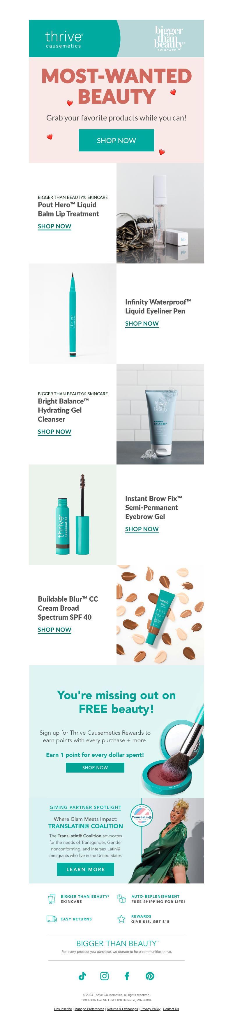The width and height of the screenshot is (233, 1020).
Task: Open the TikTok social icon
Action: (82, 976)
